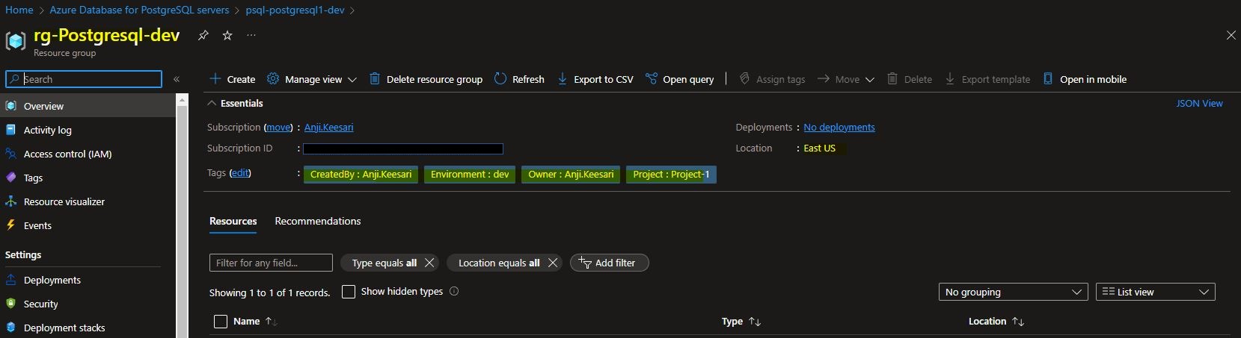Collapse the left menu with chevron
Viewport: 1241px width, 338px height.
pos(177,79)
